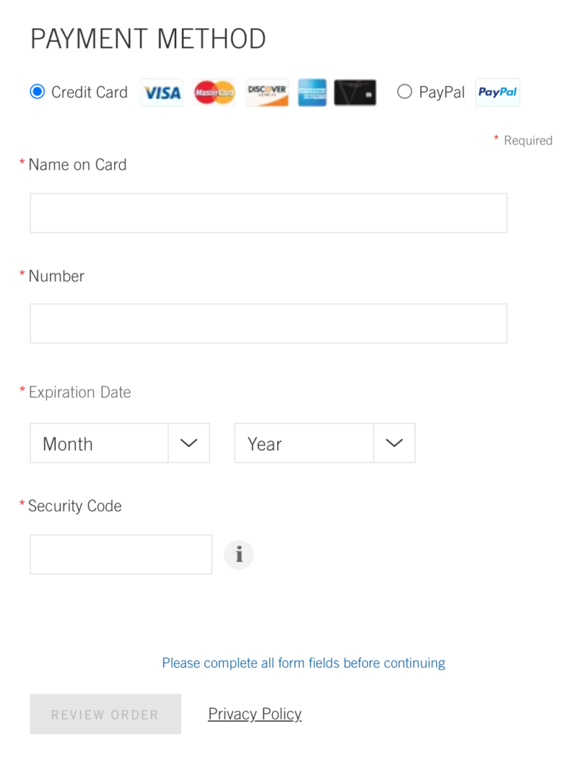This screenshot has width=566, height=763.
Task: Click the 'PayPal' option label text
Action: (x=441, y=92)
